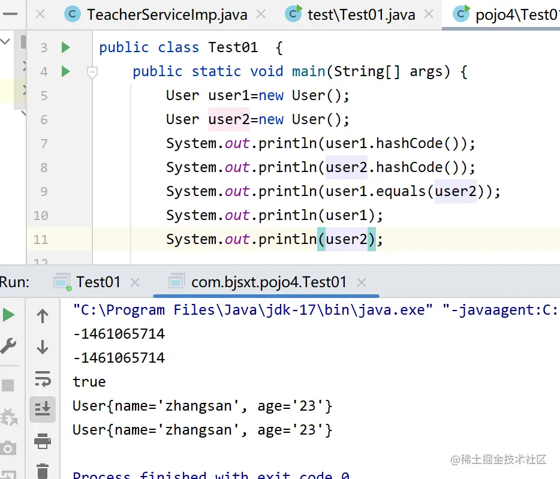Click the Run: panel label
Viewport: 560px width, 479px height.
pos(14,282)
